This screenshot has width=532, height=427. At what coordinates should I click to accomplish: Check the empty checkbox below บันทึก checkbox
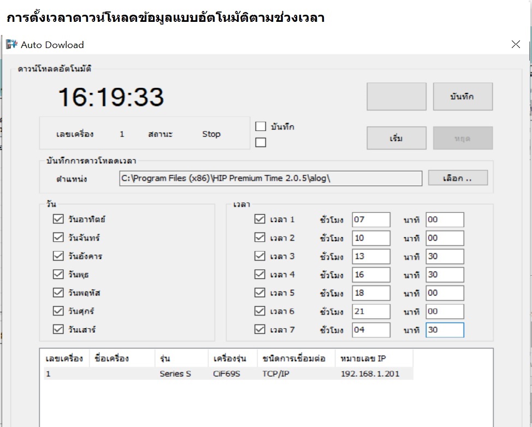pyautogui.click(x=261, y=142)
